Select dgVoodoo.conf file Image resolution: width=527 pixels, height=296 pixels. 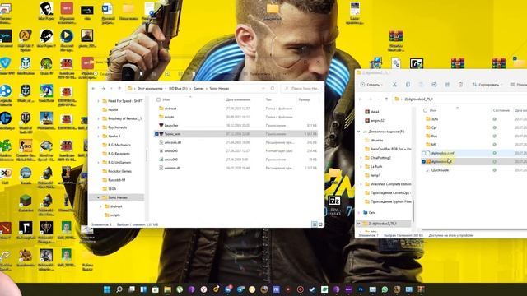tap(442, 153)
